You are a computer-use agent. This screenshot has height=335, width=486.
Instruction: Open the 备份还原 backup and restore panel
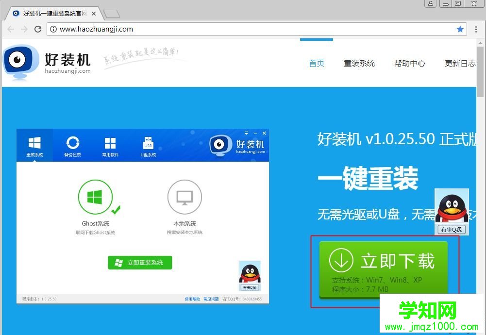point(72,145)
